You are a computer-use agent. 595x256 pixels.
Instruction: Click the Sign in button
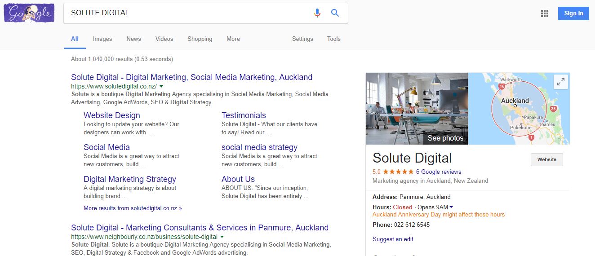[x=573, y=13]
